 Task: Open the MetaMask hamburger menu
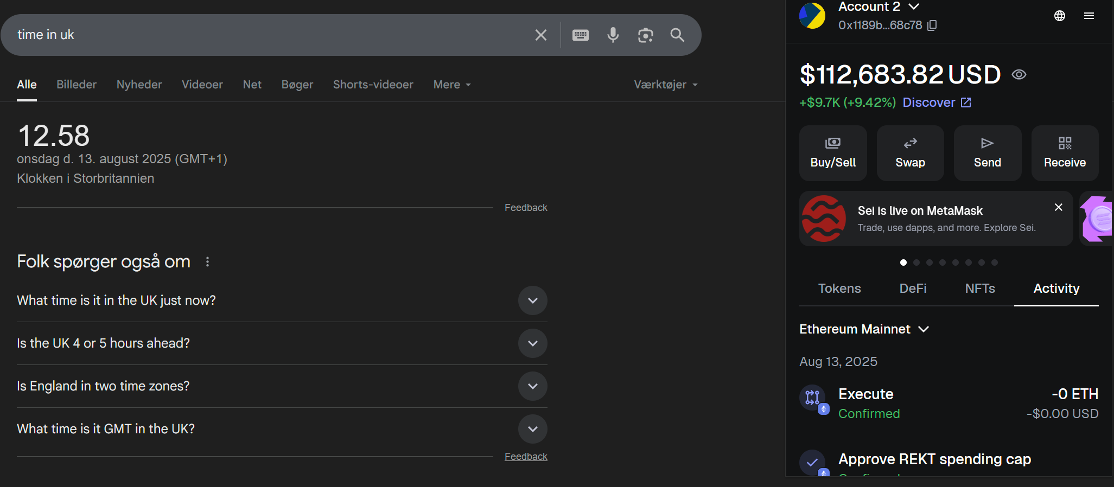point(1088,16)
